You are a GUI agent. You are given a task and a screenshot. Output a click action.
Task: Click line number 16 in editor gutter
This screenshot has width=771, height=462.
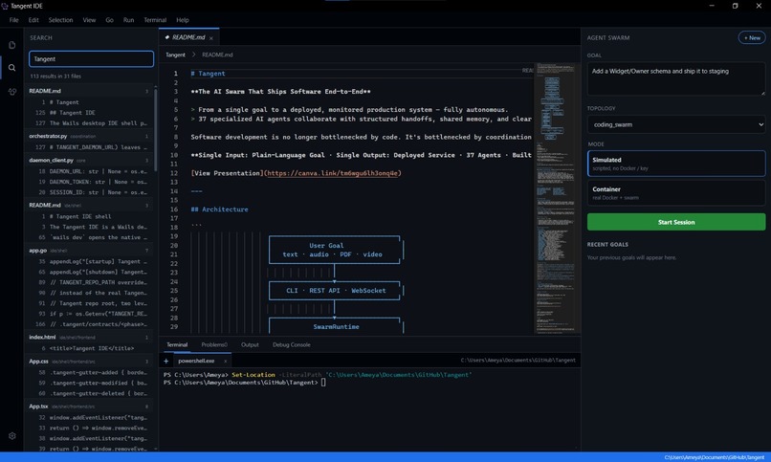(174, 209)
